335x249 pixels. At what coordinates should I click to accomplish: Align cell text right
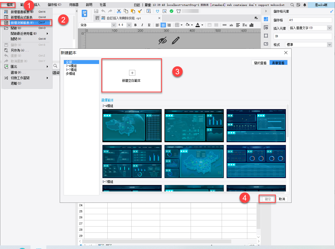tap(169, 25)
